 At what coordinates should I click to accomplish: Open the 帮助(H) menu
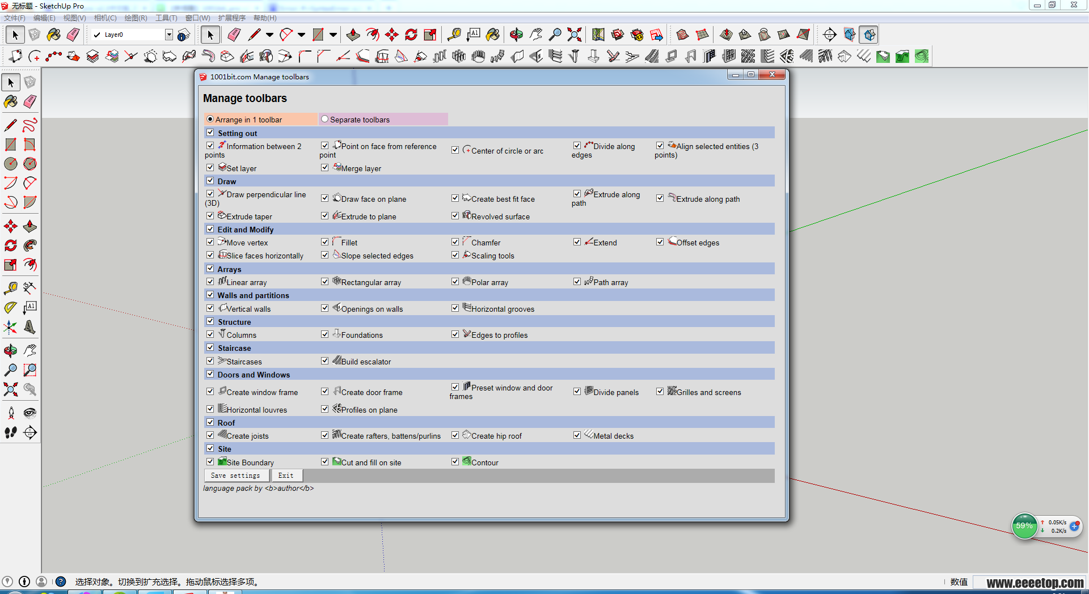tap(265, 18)
